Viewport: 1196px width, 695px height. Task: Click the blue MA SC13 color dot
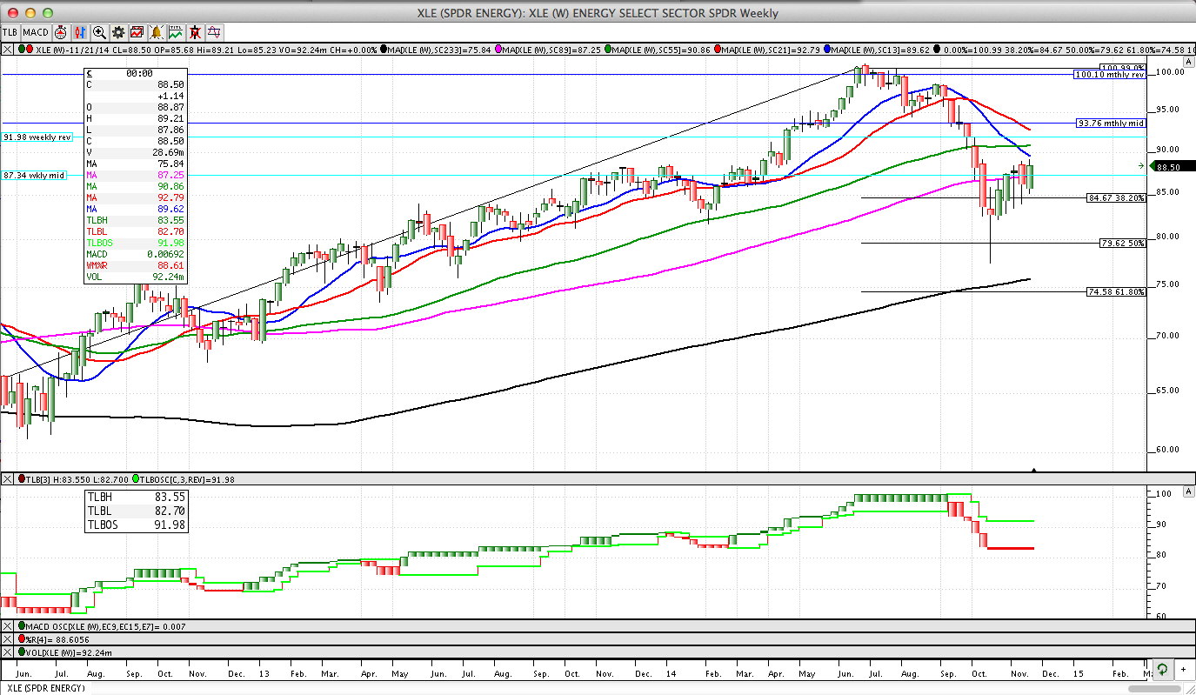[x=825, y=50]
